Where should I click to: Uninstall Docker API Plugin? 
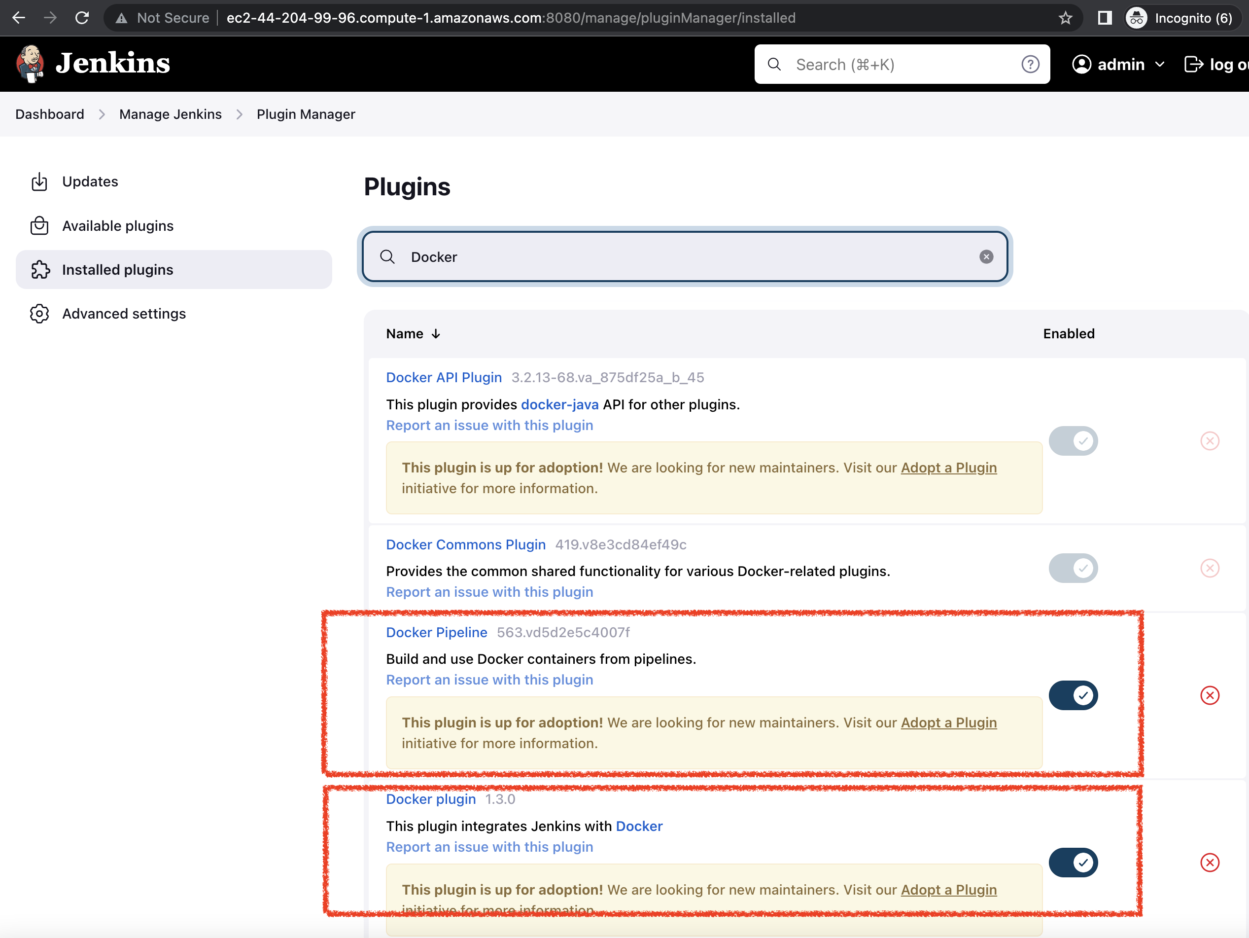(1210, 441)
